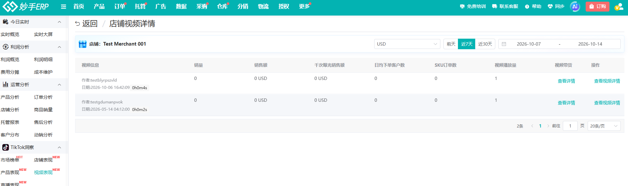Viewport: 628px width, 186px height.
Task: Collapse the TikTok洞察 section chevron
Action: [x=60, y=147]
